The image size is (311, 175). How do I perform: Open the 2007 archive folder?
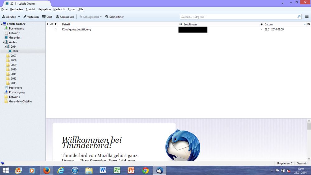point(13,56)
